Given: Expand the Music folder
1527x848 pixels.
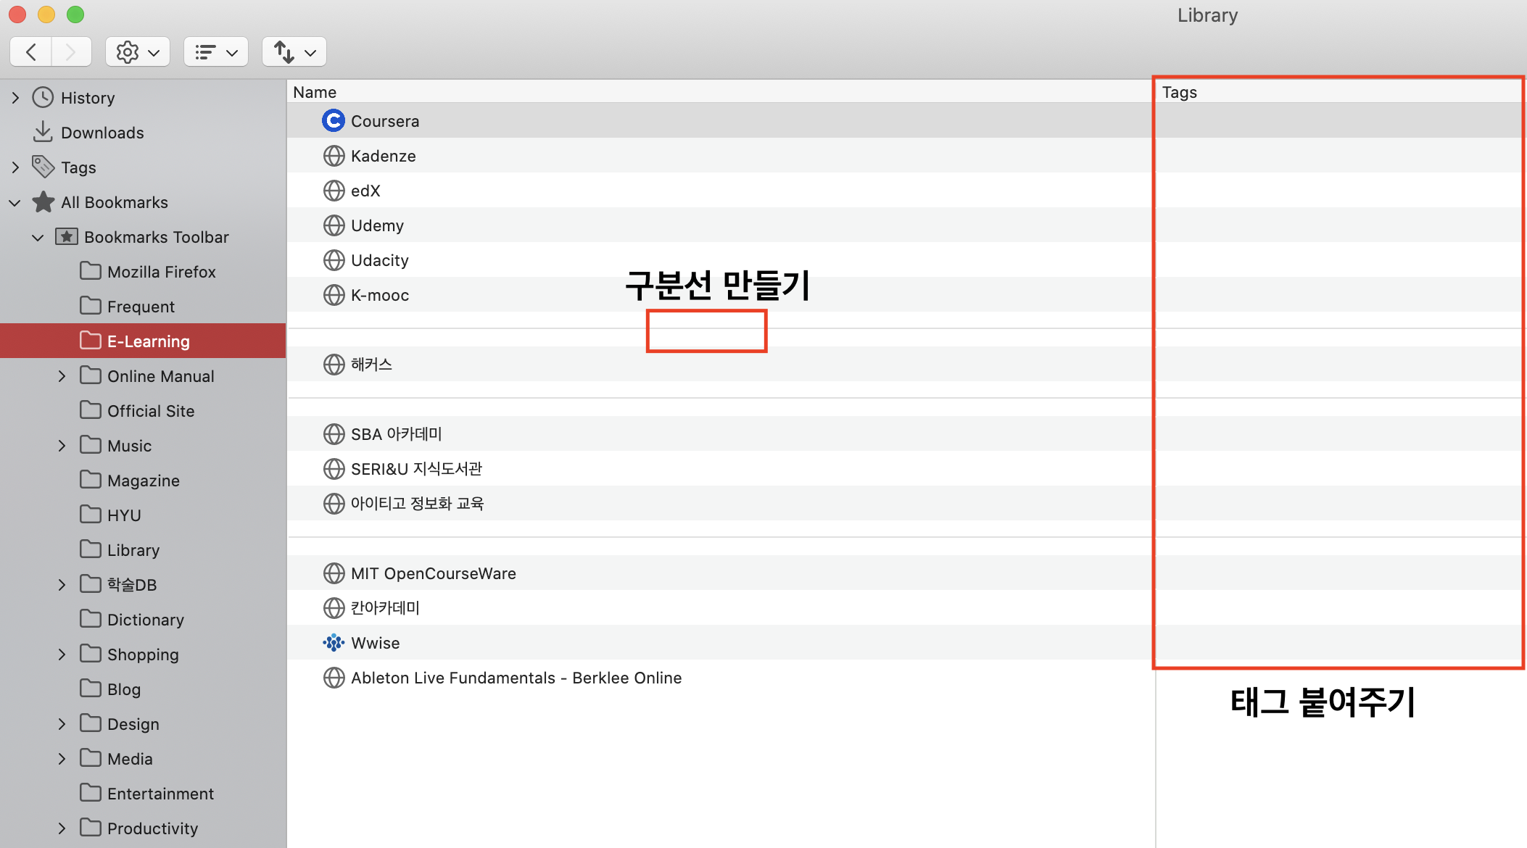Looking at the screenshot, I should [62, 445].
